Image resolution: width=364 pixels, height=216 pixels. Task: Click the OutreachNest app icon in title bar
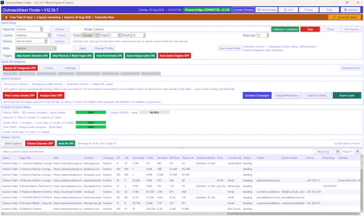pyautogui.click(x=2, y=3)
